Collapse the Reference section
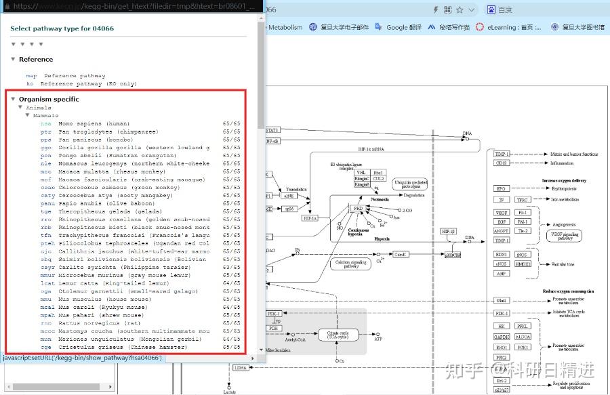Viewport: 610px width, 395px height. (x=14, y=59)
